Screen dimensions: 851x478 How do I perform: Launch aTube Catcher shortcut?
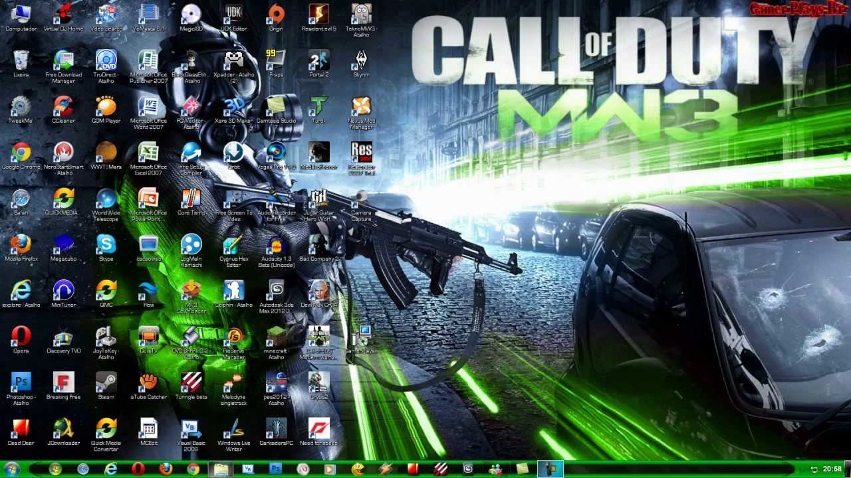click(x=149, y=386)
